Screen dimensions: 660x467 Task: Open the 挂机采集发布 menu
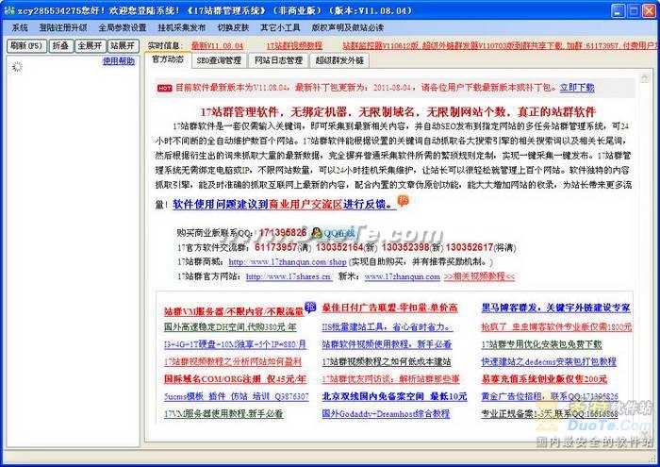[182, 27]
